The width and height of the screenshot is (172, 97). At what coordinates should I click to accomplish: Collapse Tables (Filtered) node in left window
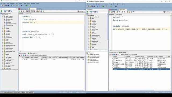3,16
